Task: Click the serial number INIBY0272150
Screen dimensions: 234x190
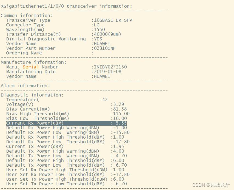Action: [110, 67]
